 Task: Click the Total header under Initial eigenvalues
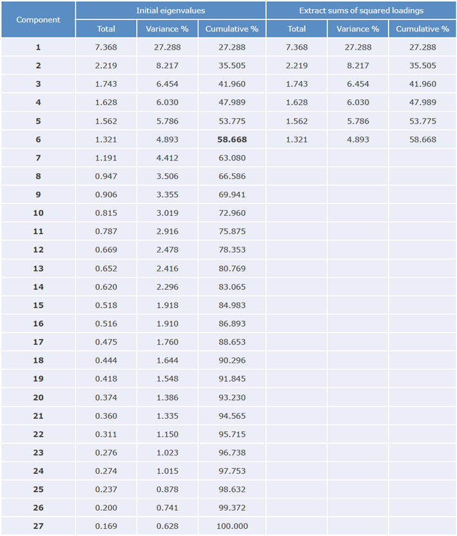(x=106, y=29)
